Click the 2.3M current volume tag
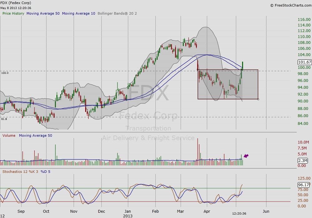 pyautogui.click(x=303, y=160)
